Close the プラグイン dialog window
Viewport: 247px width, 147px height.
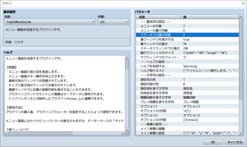243,3
